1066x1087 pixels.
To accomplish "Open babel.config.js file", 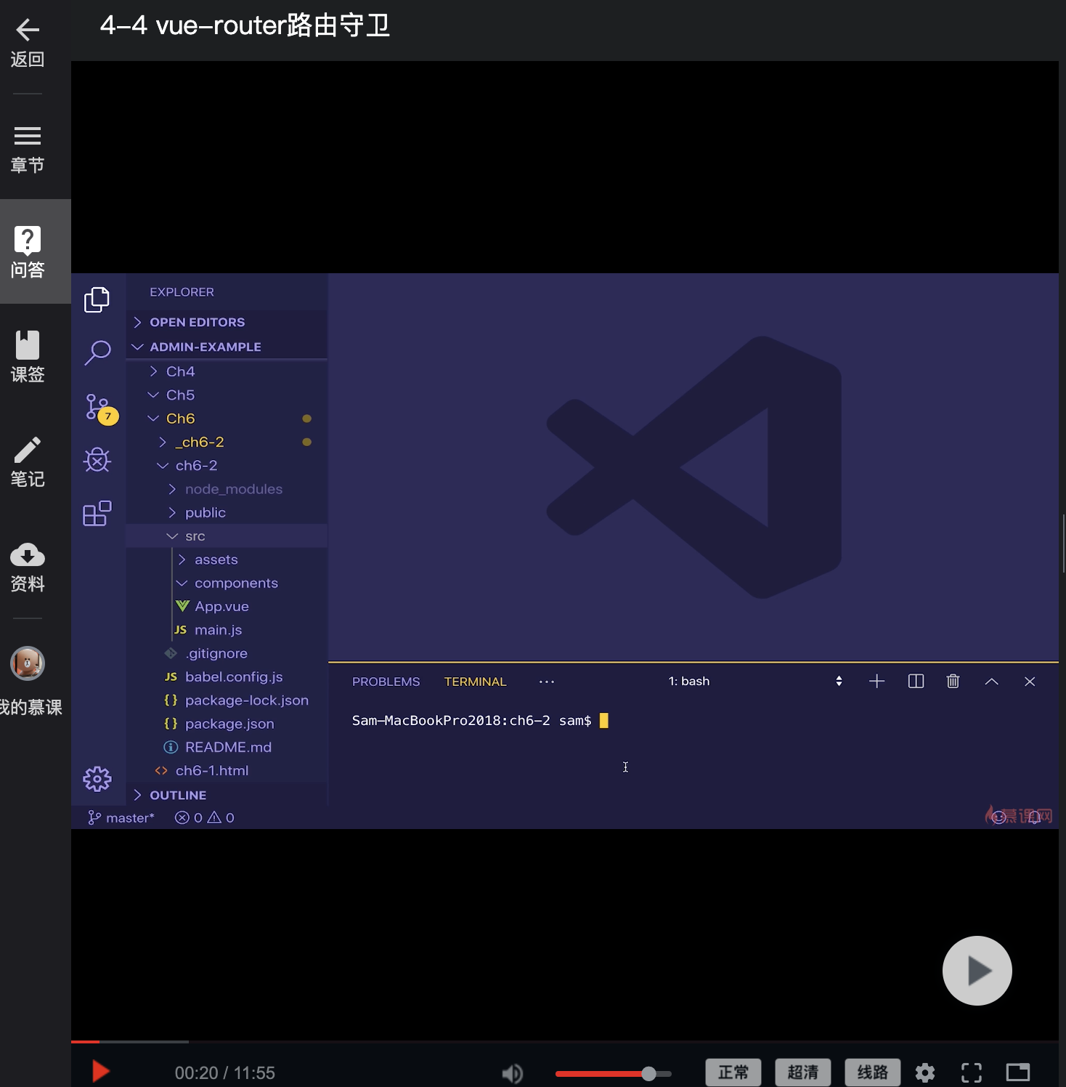I will click(x=227, y=676).
